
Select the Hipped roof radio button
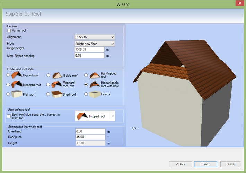point(8,75)
